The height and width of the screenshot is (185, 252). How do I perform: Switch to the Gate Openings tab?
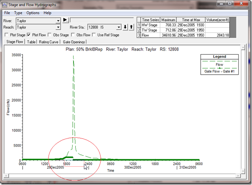click(x=74, y=42)
